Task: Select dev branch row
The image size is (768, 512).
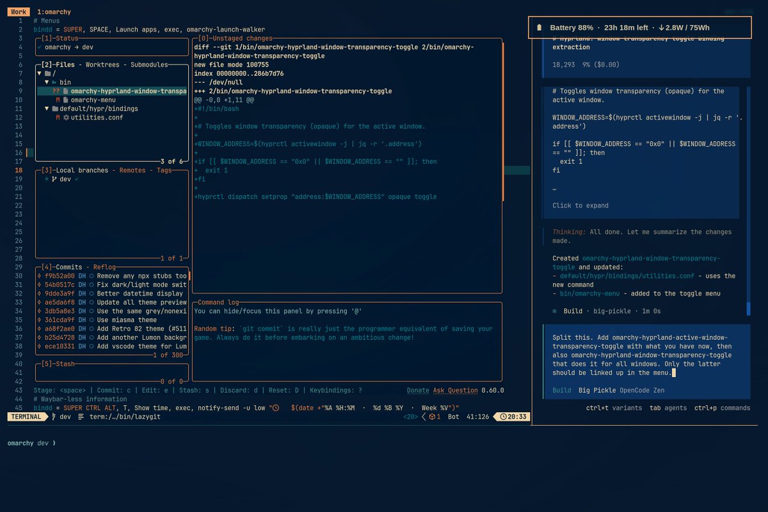Action: click(x=112, y=179)
